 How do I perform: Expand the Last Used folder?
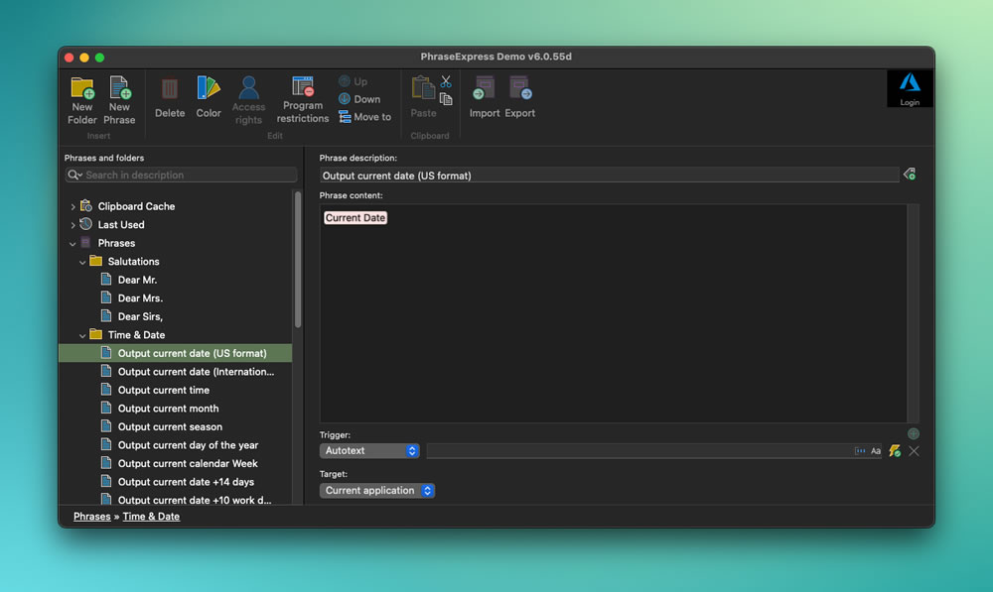pyautogui.click(x=72, y=225)
